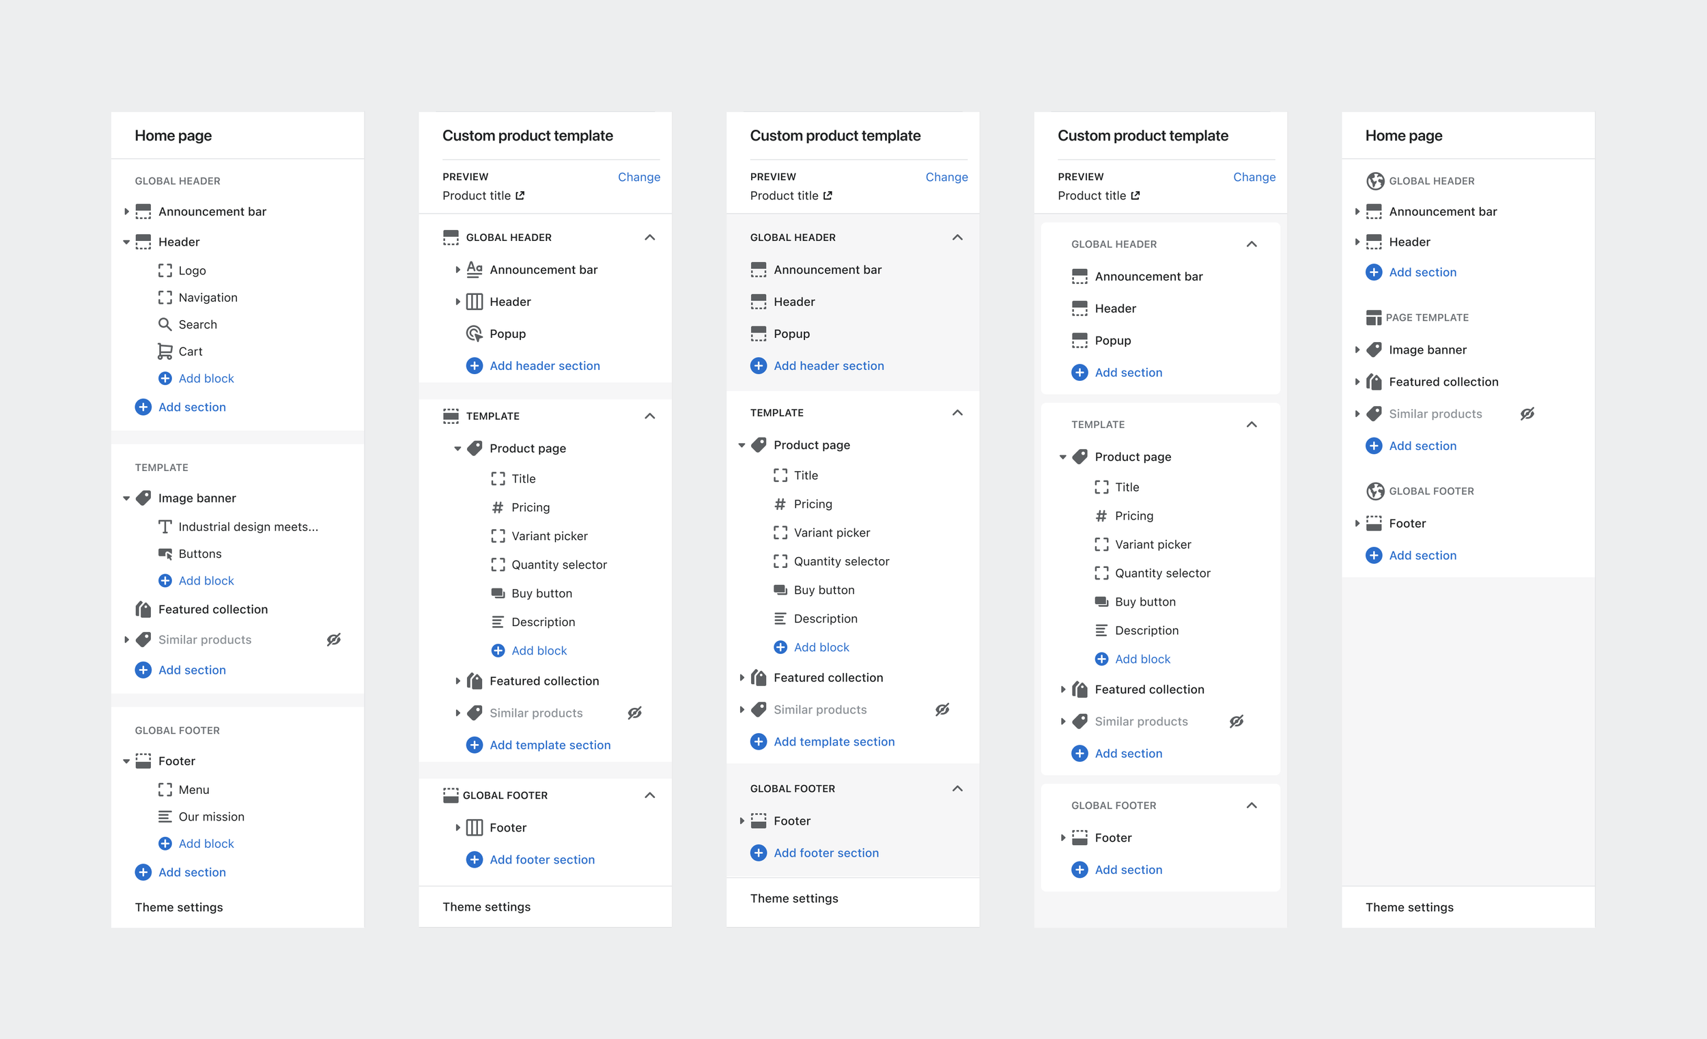Toggle visibility of Similar products in fourth panel

coord(1236,721)
